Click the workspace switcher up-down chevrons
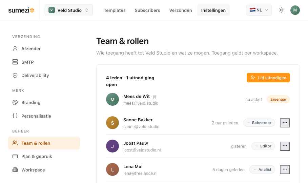308x183 pixels. click(x=87, y=10)
